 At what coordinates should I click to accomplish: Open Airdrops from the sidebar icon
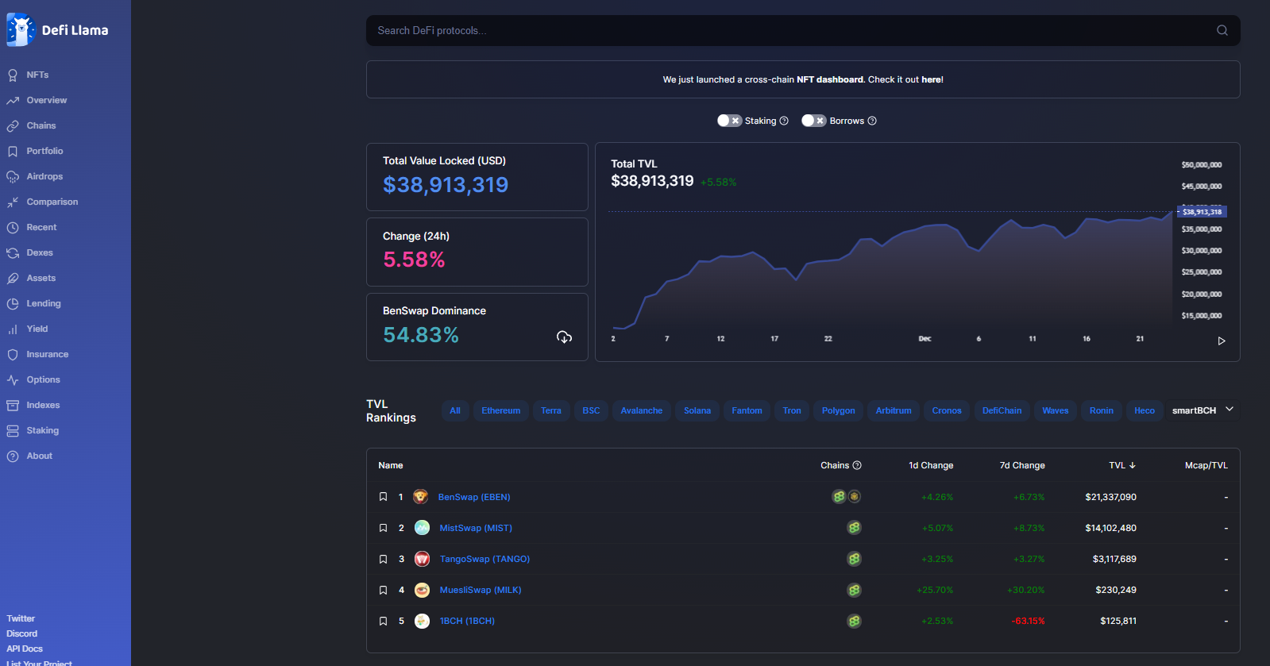13,176
